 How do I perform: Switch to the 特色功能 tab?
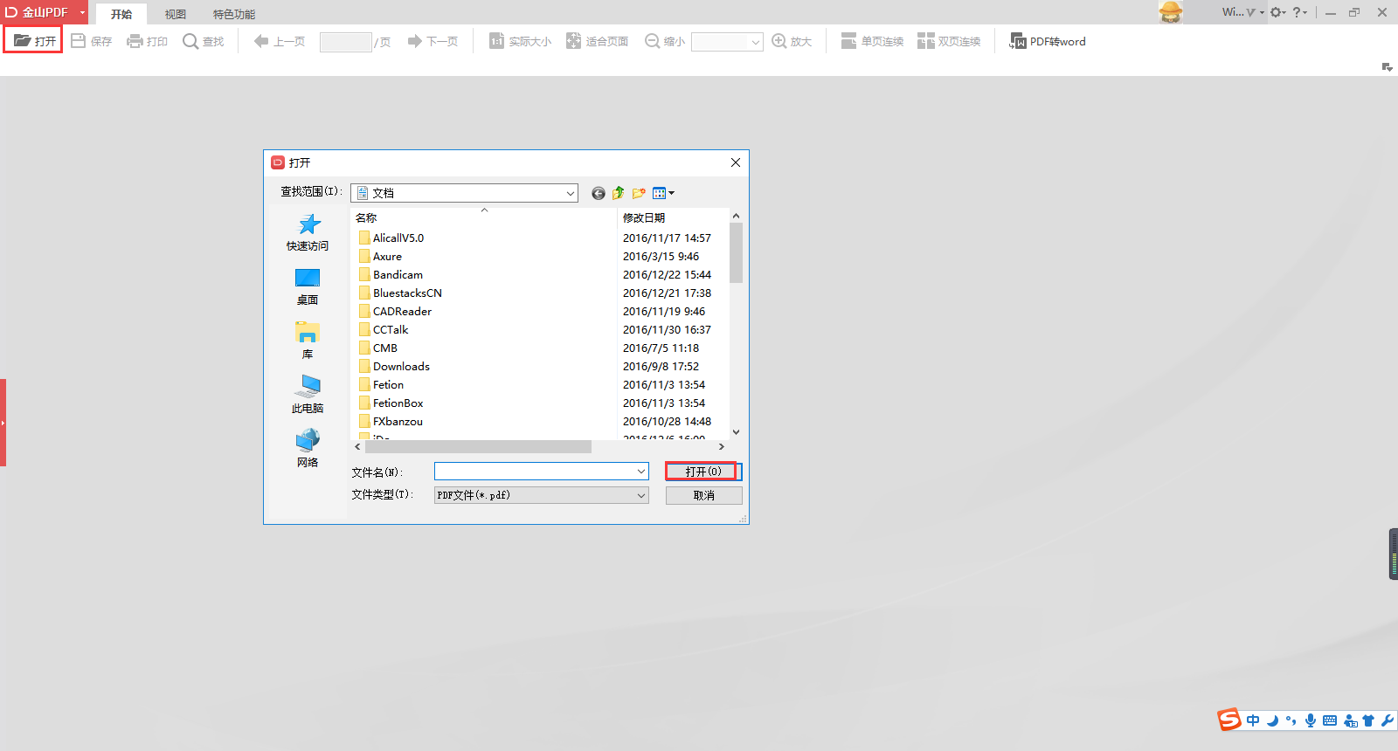tap(234, 14)
